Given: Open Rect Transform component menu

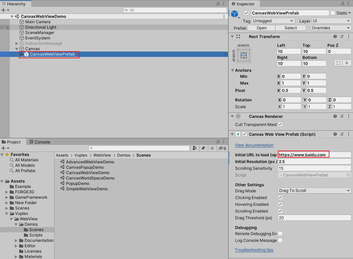Looking at the screenshot, I should click(349, 36).
